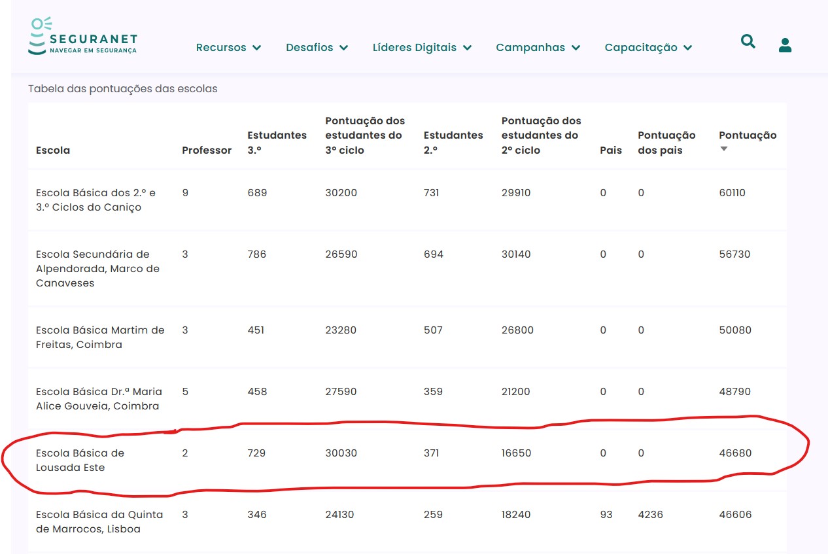The height and width of the screenshot is (554, 828).
Task: Click 3º ciclo score 30030
Action: coord(341,453)
